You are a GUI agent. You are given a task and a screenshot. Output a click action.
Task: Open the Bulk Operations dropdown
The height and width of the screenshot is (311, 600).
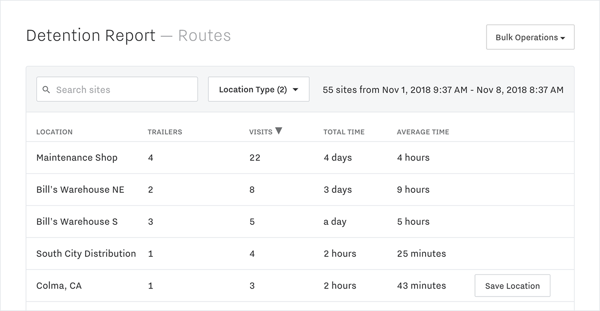(x=530, y=37)
